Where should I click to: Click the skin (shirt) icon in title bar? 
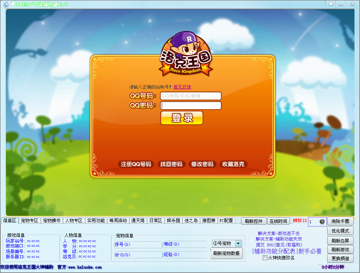pyautogui.click(x=331, y=4)
